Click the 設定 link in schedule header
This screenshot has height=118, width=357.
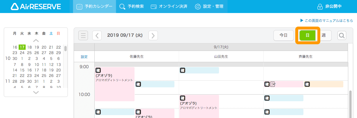(x=84, y=57)
